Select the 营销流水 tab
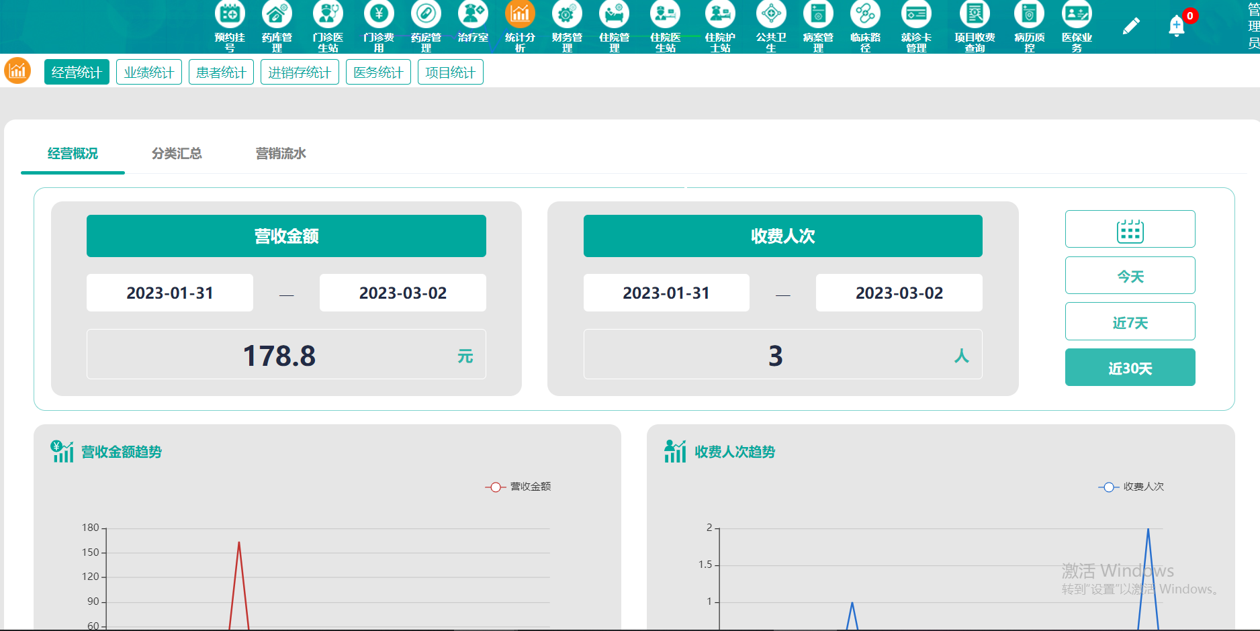The height and width of the screenshot is (631, 1260). pyautogui.click(x=281, y=154)
